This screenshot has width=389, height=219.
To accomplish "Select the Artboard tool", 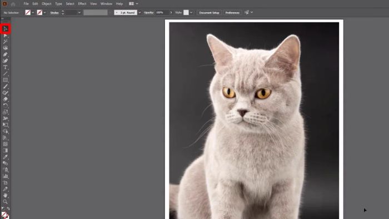I will [x=5, y=183].
